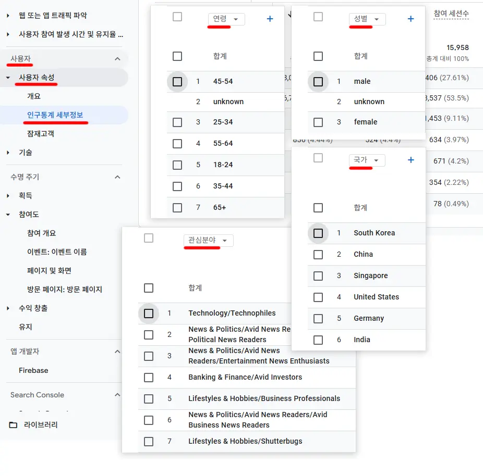Expand the 획득 tree item arrow
Image resolution: width=483 pixels, height=476 pixels.
click(8, 196)
